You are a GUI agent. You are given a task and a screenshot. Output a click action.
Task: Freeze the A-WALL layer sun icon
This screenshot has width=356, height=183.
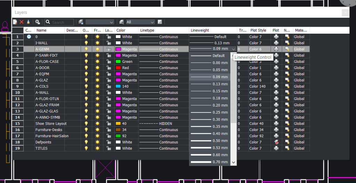coord(97,92)
